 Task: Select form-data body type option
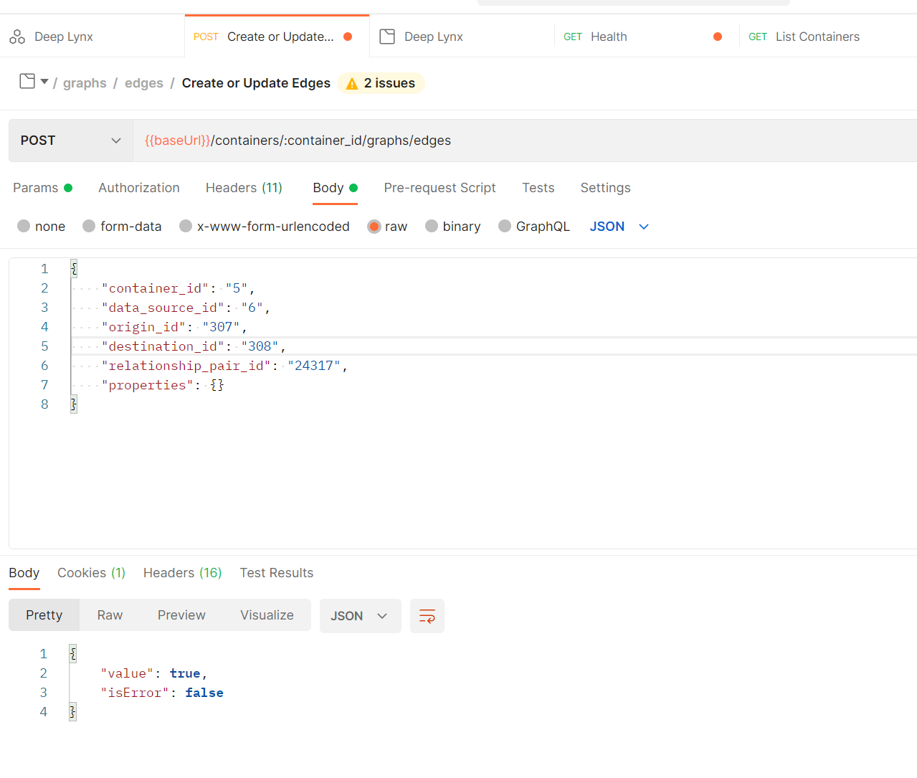tap(89, 227)
